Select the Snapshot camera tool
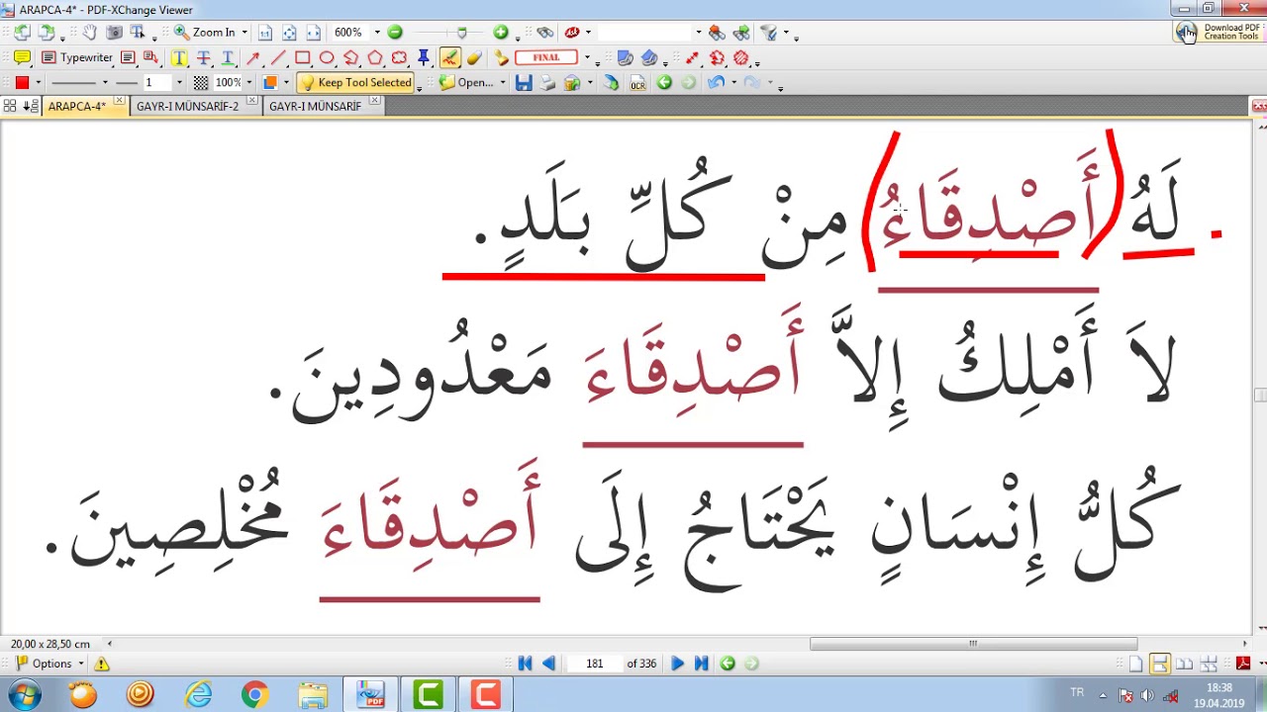This screenshot has height=712, width=1267. click(x=114, y=33)
